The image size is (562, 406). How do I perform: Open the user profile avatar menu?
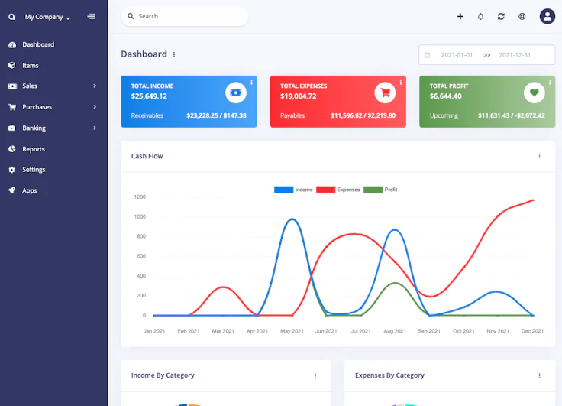[x=547, y=17]
